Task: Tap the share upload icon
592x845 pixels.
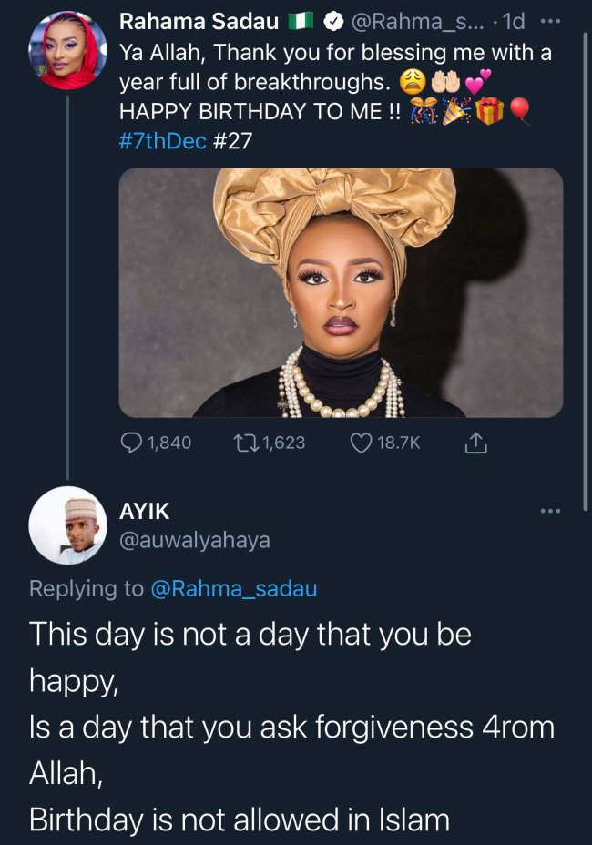Action: [475, 443]
